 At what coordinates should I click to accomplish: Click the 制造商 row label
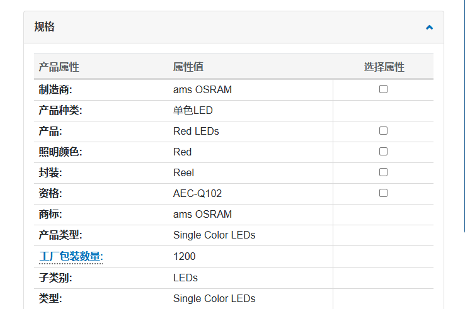55,89
